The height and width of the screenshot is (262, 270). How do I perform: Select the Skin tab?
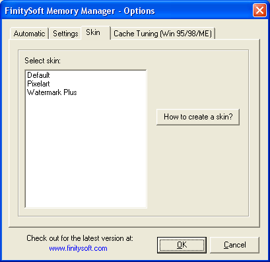[x=96, y=32]
